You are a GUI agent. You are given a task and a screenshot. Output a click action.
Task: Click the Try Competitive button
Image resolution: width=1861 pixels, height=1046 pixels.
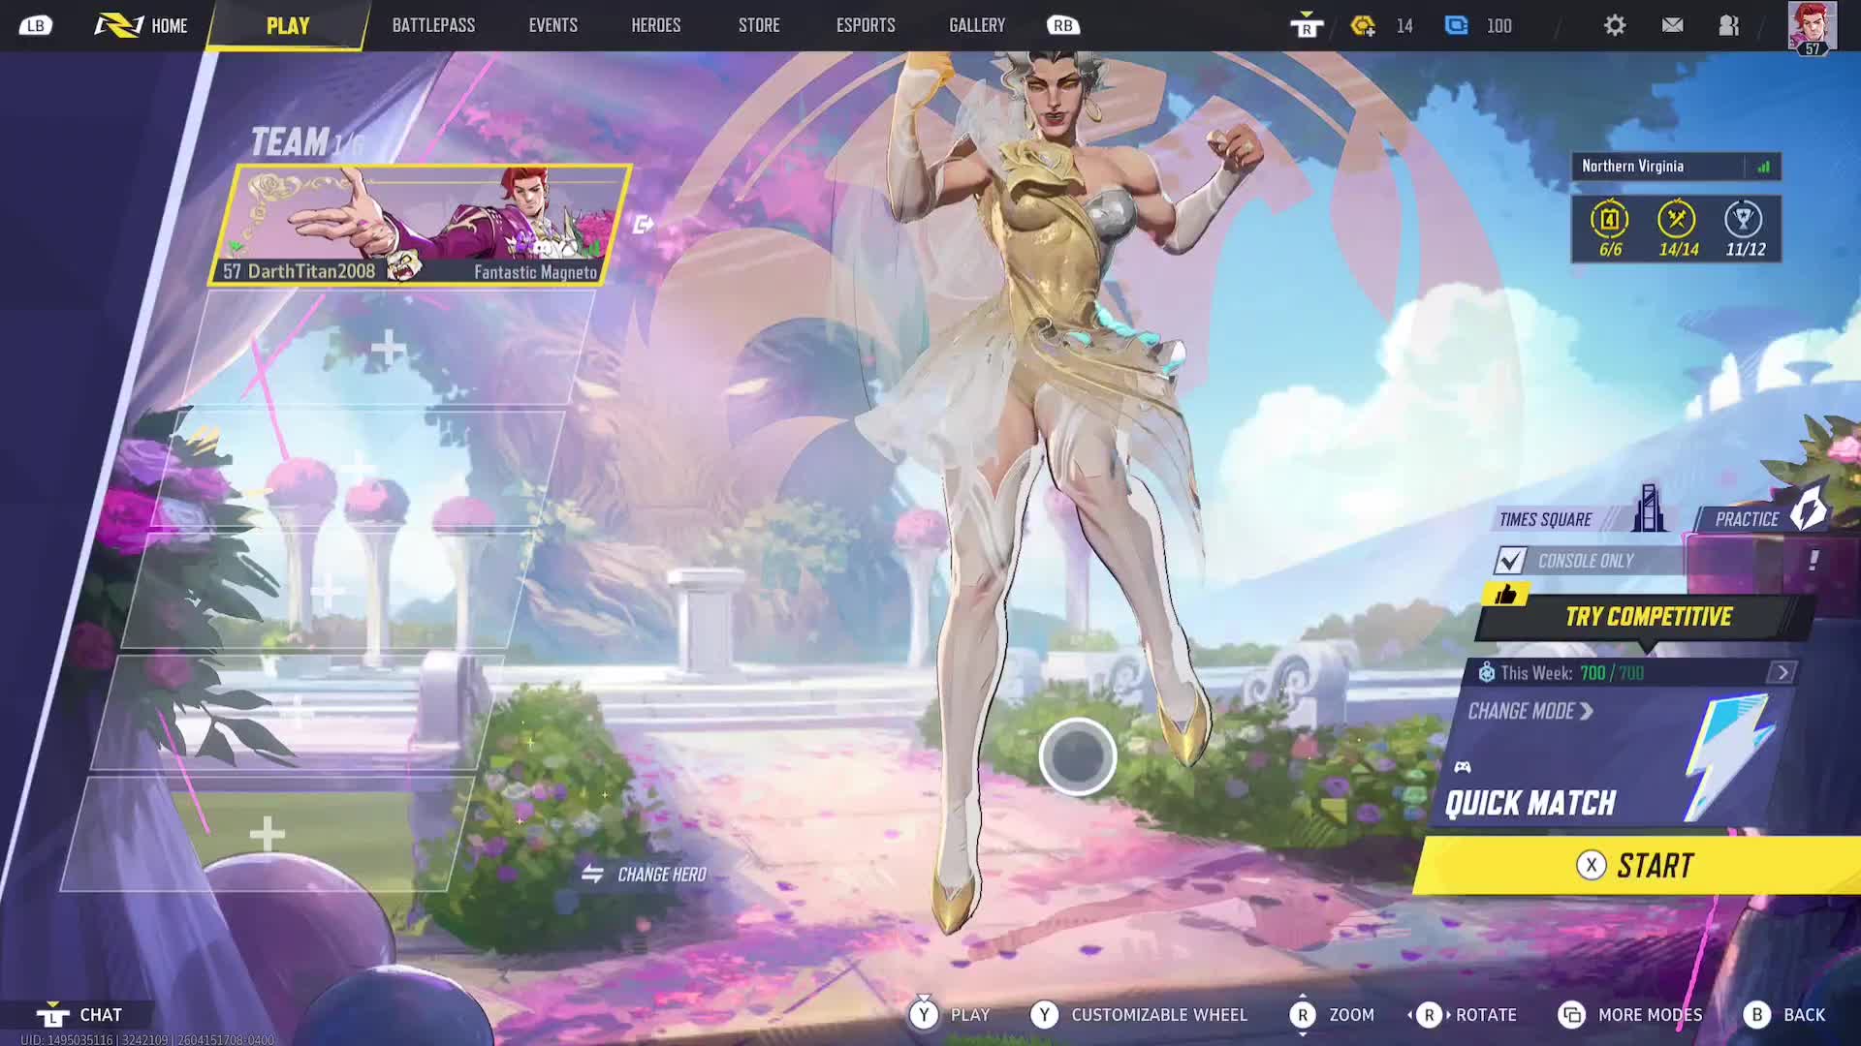tap(1646, 617)
